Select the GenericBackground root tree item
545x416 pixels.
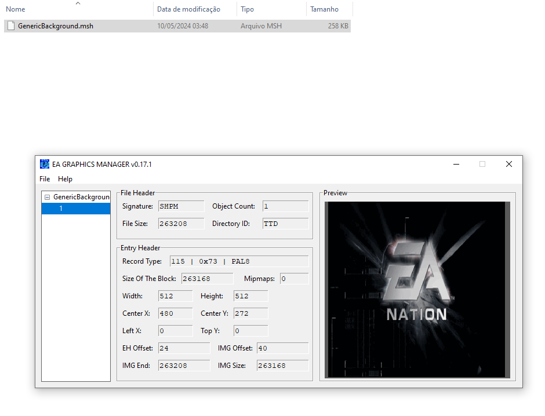coord(81,197)
